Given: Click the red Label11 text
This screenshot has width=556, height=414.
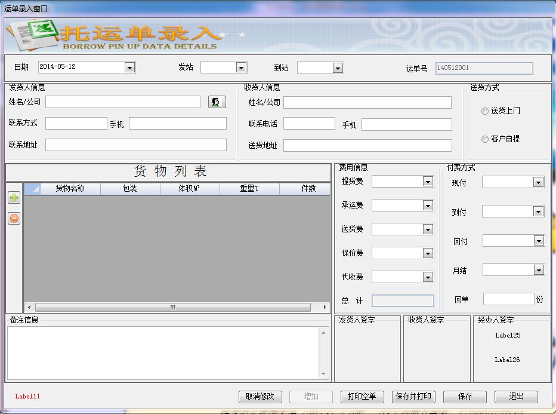Looking at the screenshot, I should 27,396.
